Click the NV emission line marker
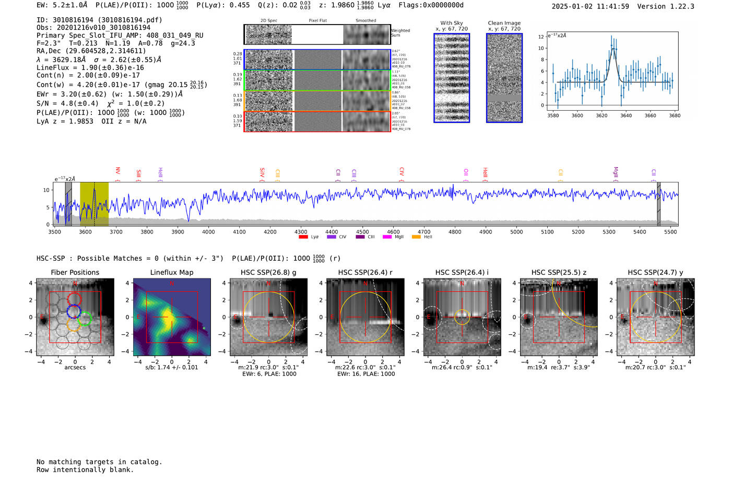The image size is (731, 498). 118,174
